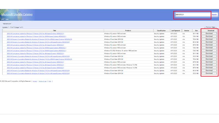
Task: Click the next-page arrow icon beside Next
Action: click(216, 27)
